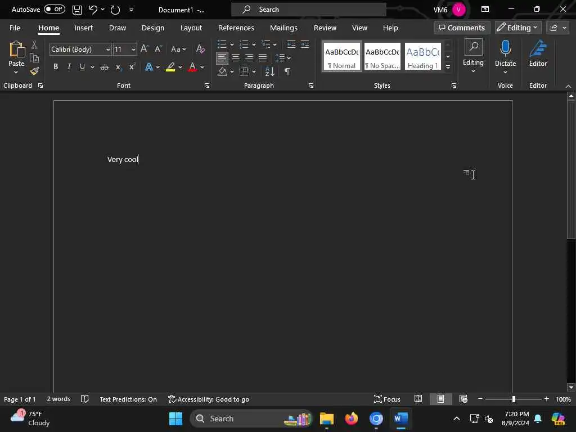Align text left

coord(222,58)
